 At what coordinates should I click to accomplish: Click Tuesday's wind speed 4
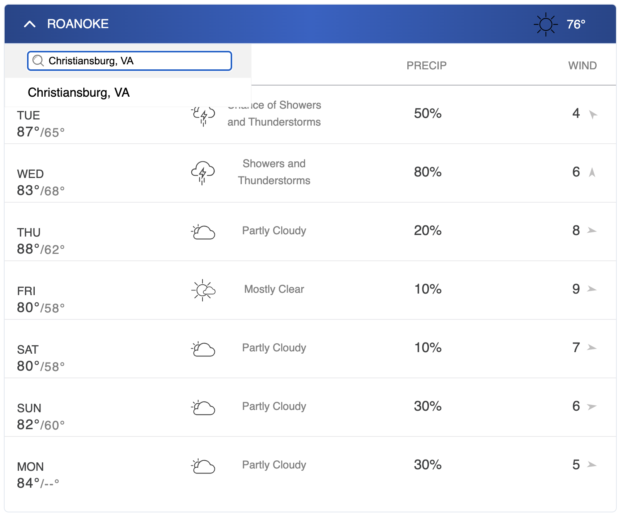[x=576, y=113]
